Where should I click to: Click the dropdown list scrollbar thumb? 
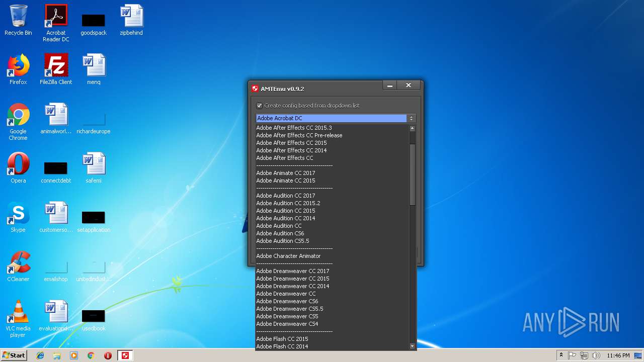(413, 173)
